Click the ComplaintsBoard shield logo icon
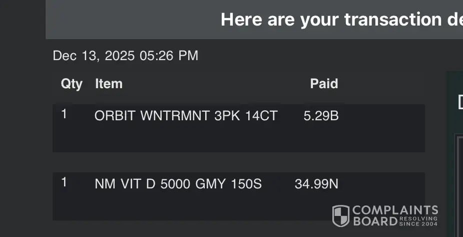Screen dimensions: 463x237 pyautogui.click(x=341, y=215)
